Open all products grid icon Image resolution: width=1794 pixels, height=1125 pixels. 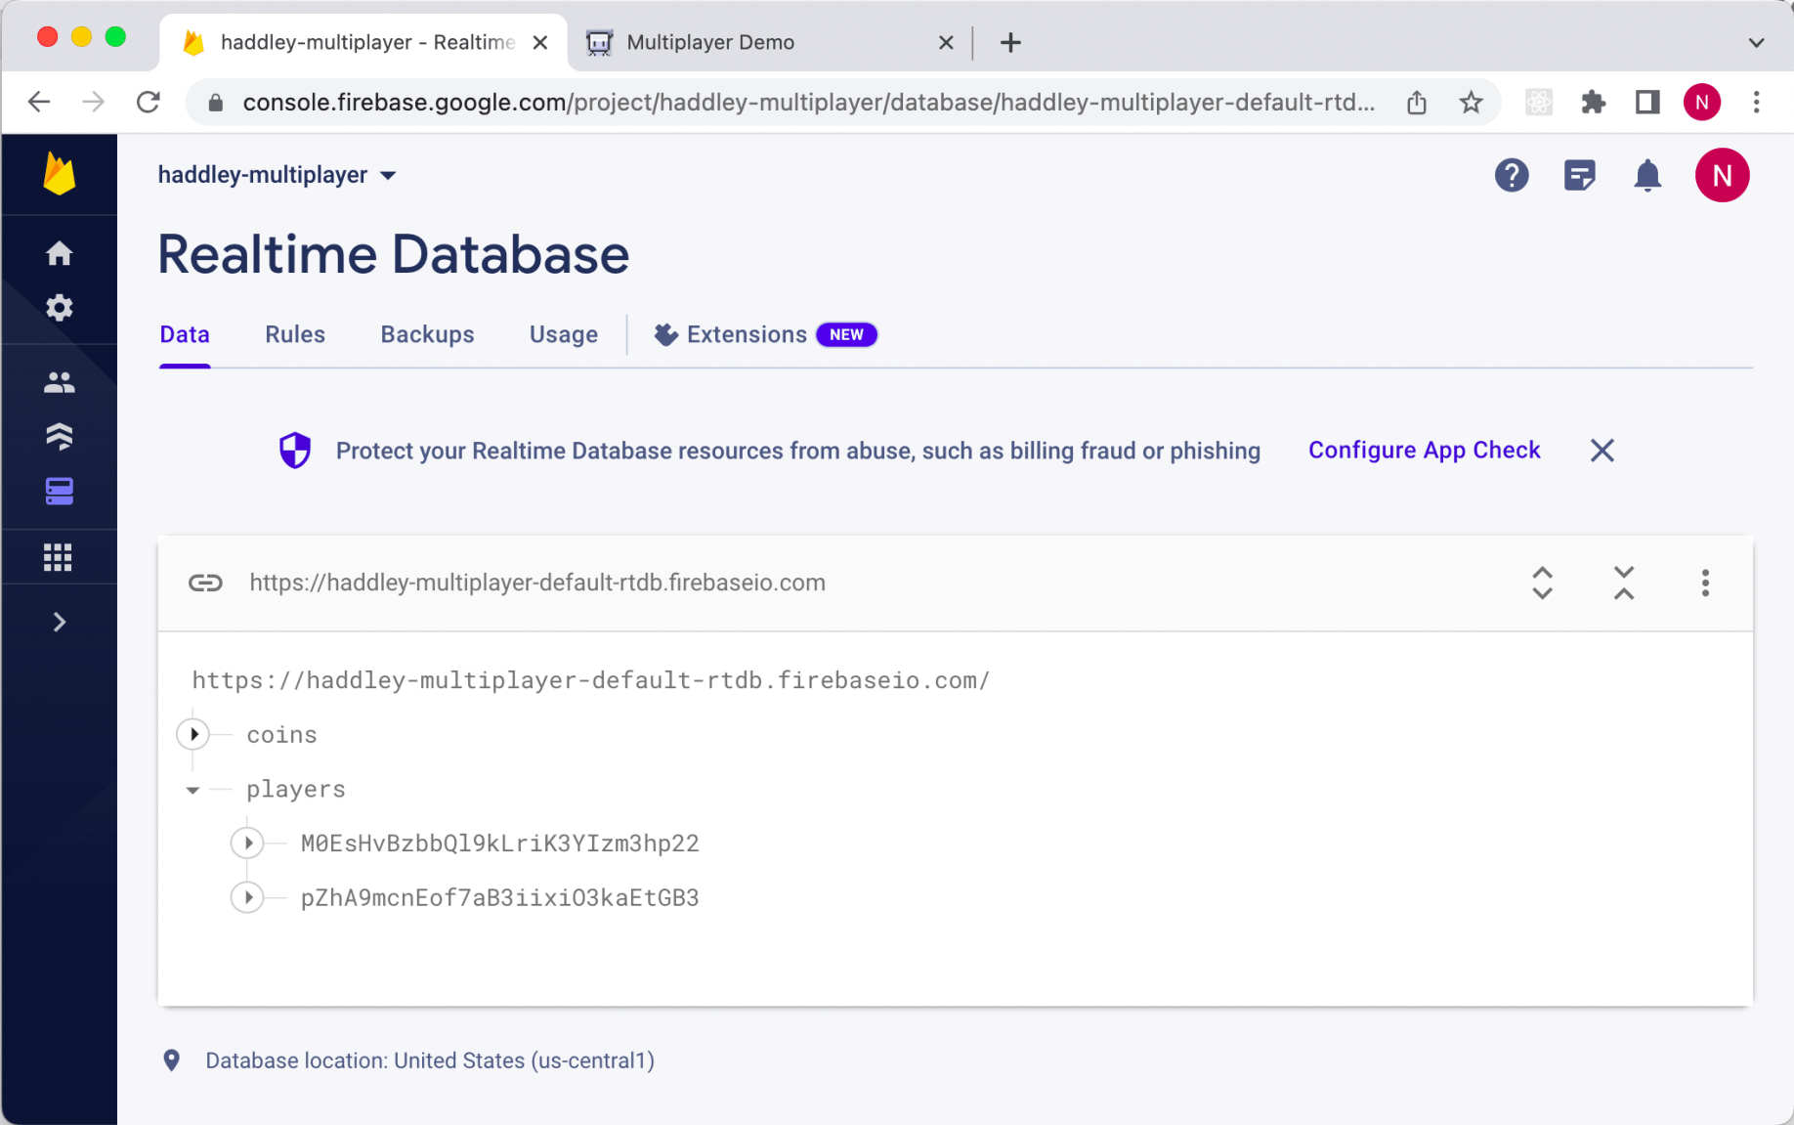[59, 557]
